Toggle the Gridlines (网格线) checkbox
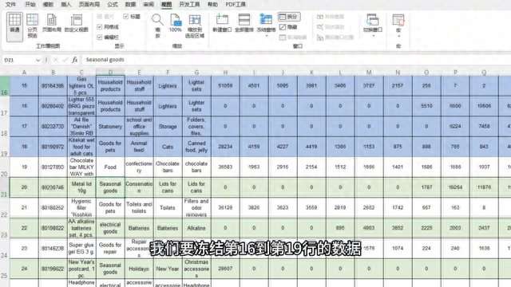This screenshot has height=287, width=511. [x=100, y=27]
